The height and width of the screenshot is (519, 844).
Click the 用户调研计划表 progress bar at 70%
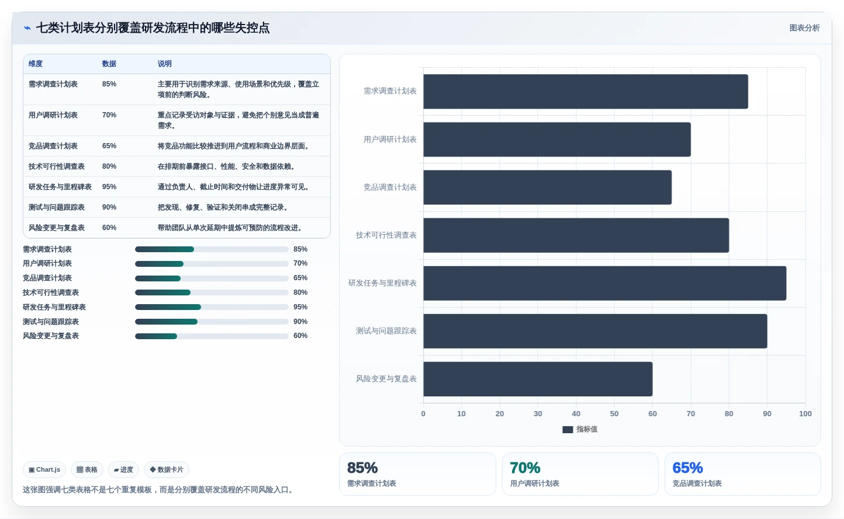[212, 264]
